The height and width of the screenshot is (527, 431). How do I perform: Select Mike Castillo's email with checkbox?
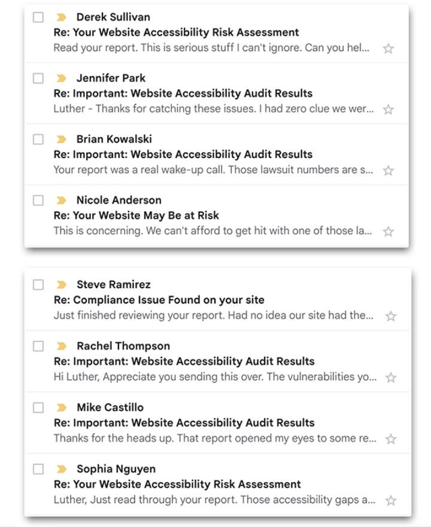38,408
